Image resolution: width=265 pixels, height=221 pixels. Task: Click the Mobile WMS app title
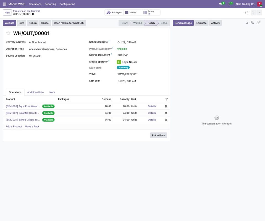tap(17, 4)
